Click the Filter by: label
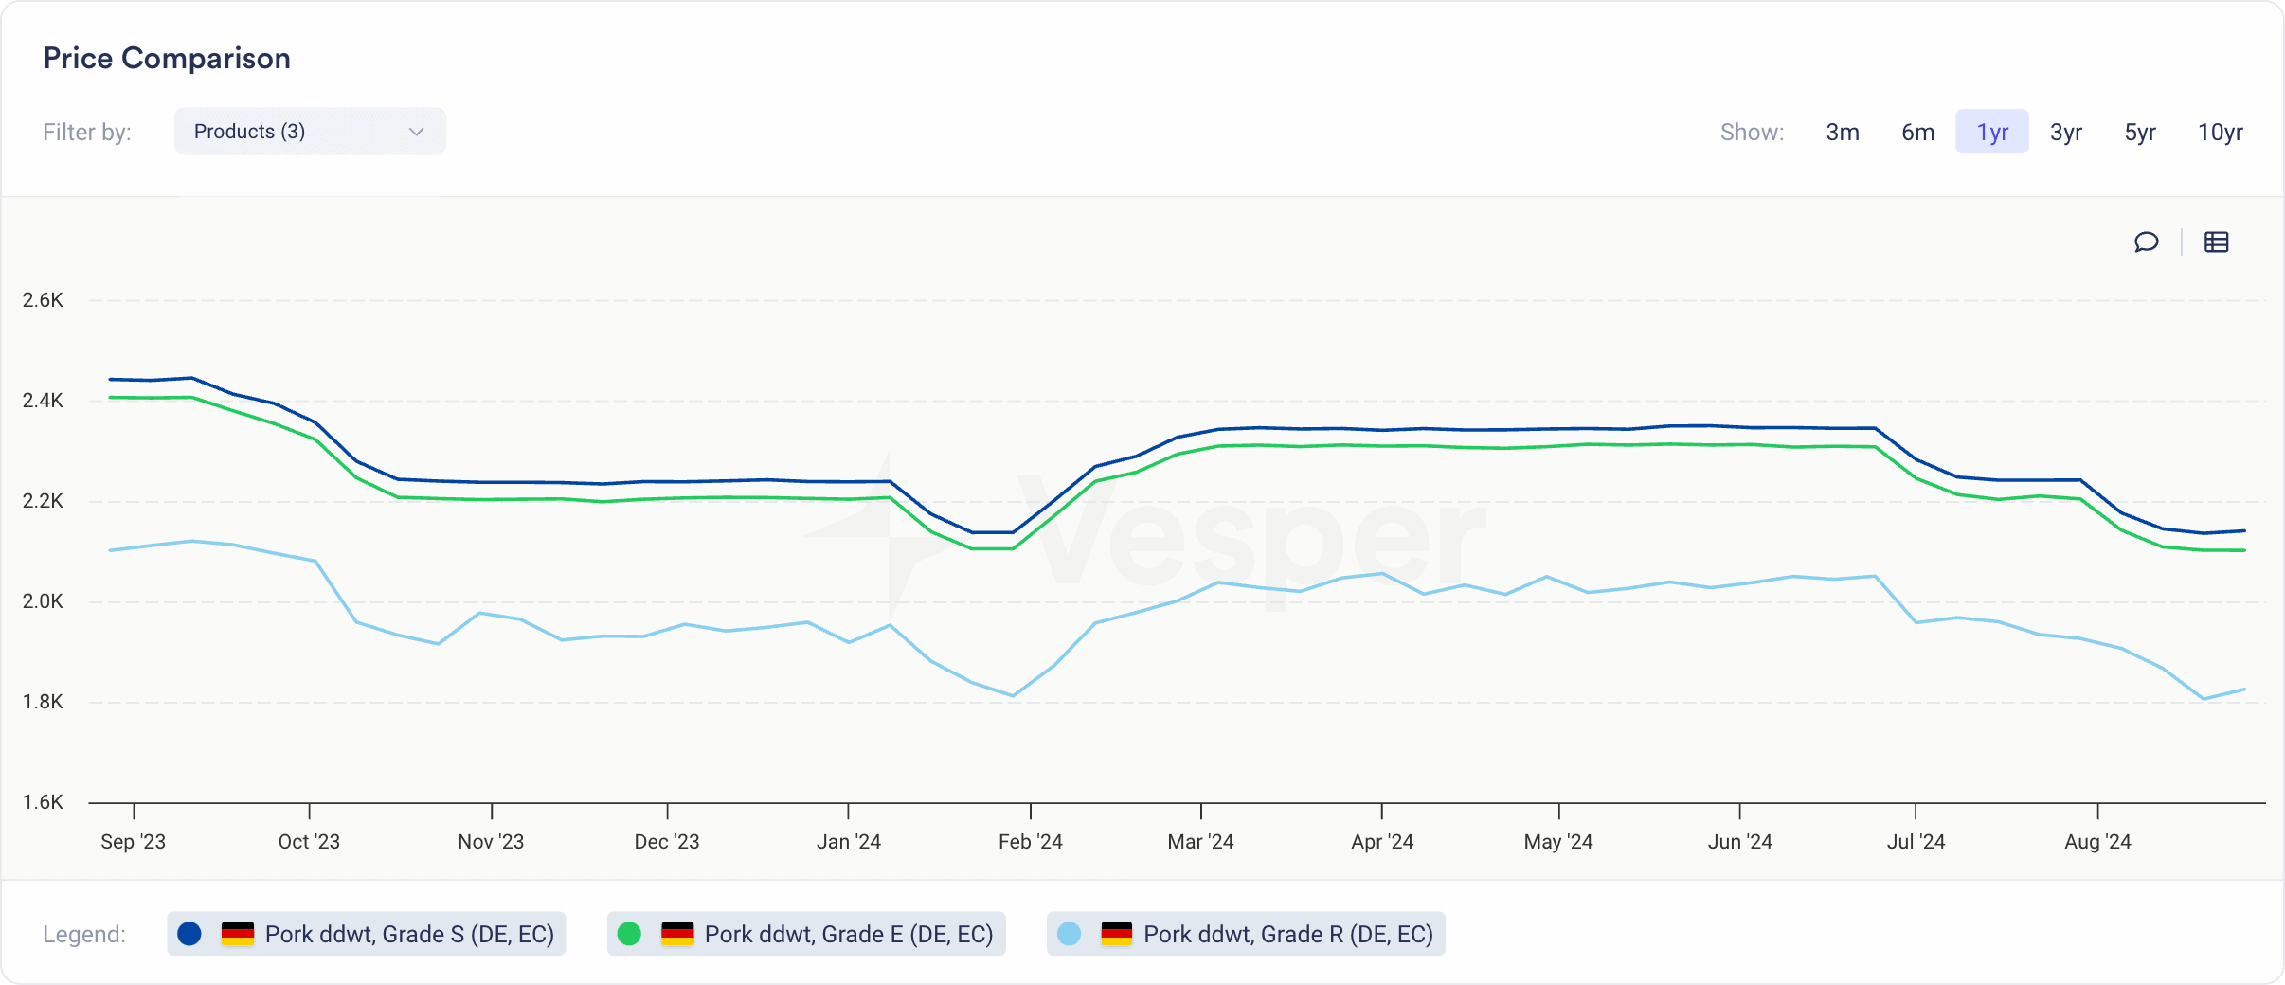 [87, 132]
